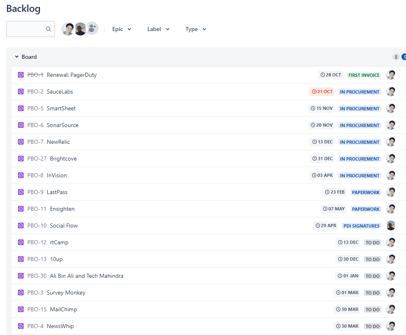Click the 07 MAY due date on Ensighten
This screenshot has width=406, height=335.
pyautogui.click(x=333, y=209)
